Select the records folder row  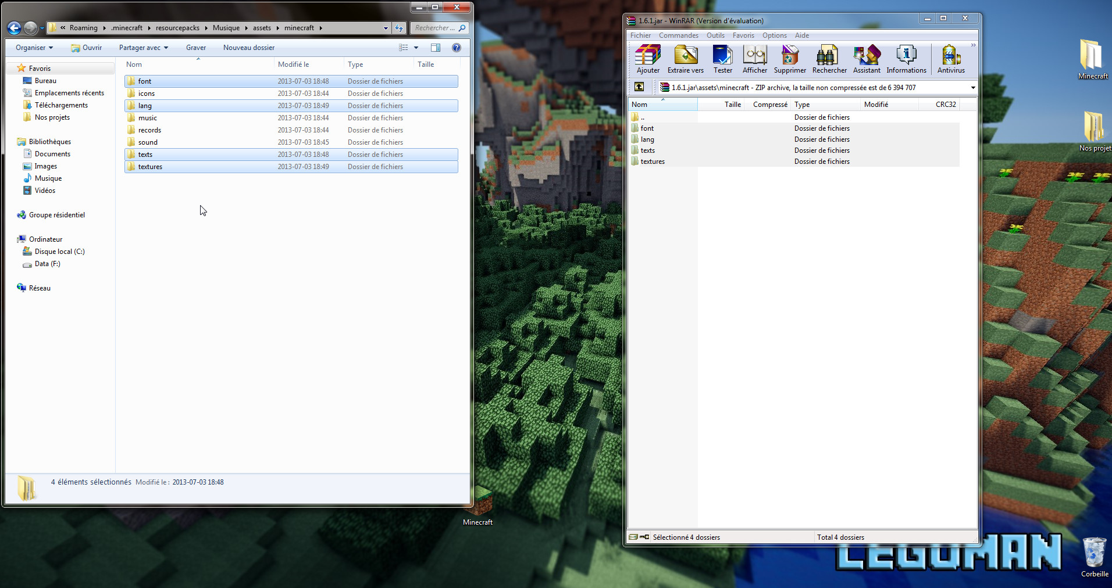pos(291,130)
